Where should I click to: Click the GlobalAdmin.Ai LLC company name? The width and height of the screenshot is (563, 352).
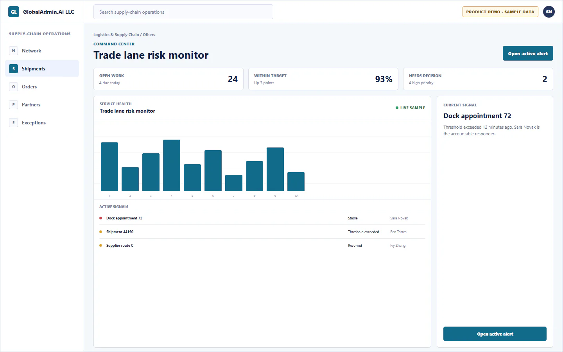(x=48, y=12)
